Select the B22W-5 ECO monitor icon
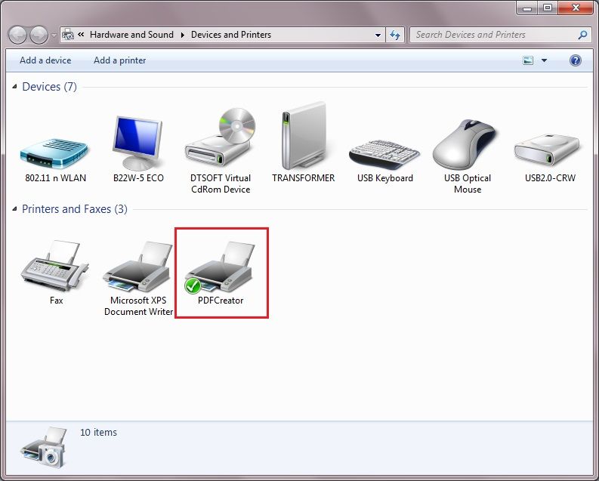 (138, 143)
